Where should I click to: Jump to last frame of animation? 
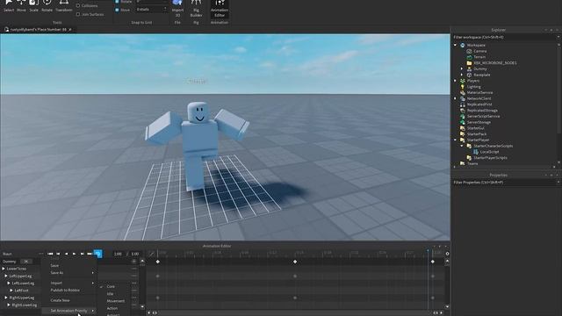coord(90,254)
